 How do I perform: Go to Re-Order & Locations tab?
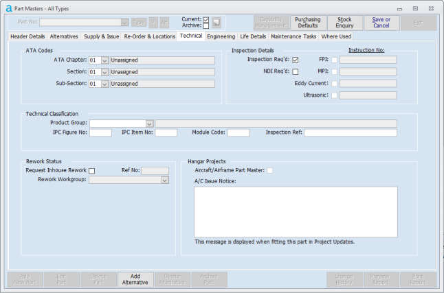[x=149, y=36]
